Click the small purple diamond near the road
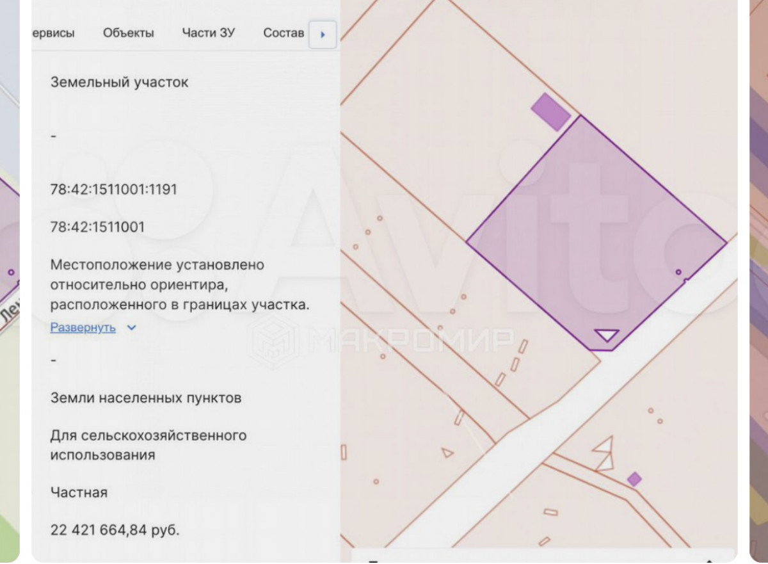 pos(634,479)
